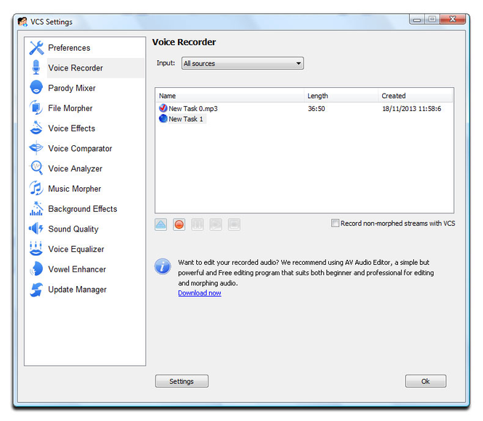Open the Input sources dropdown
This screenshot has height=421, width=483.
(x=243, y=63)
